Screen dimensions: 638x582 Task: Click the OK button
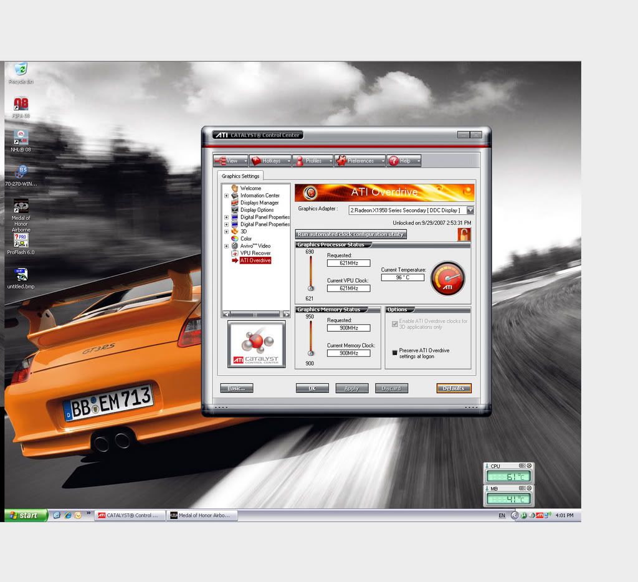coord(312,388)
